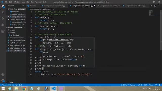This screenshot has height=91, width=162.
Task: Open the Manage gear icon
Action: pos(3,80)
